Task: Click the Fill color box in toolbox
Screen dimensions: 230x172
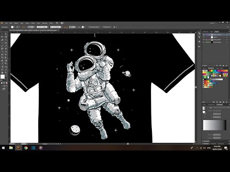Action: click(x=2, y=77)
